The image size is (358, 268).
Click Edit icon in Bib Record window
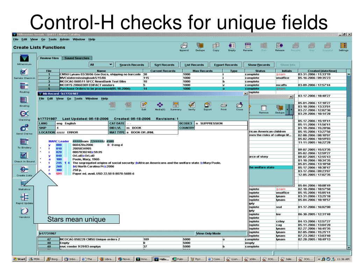[144, 106]
